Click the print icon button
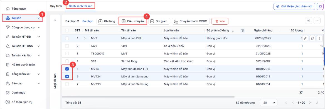 [x=308, y=20]
